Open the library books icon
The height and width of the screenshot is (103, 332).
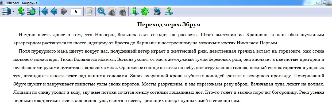6,11
